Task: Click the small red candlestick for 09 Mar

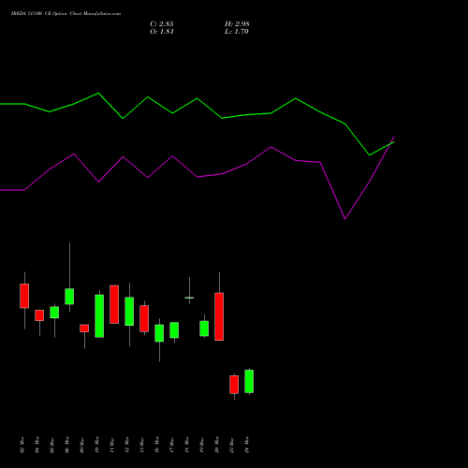Action: coord(84,329)
